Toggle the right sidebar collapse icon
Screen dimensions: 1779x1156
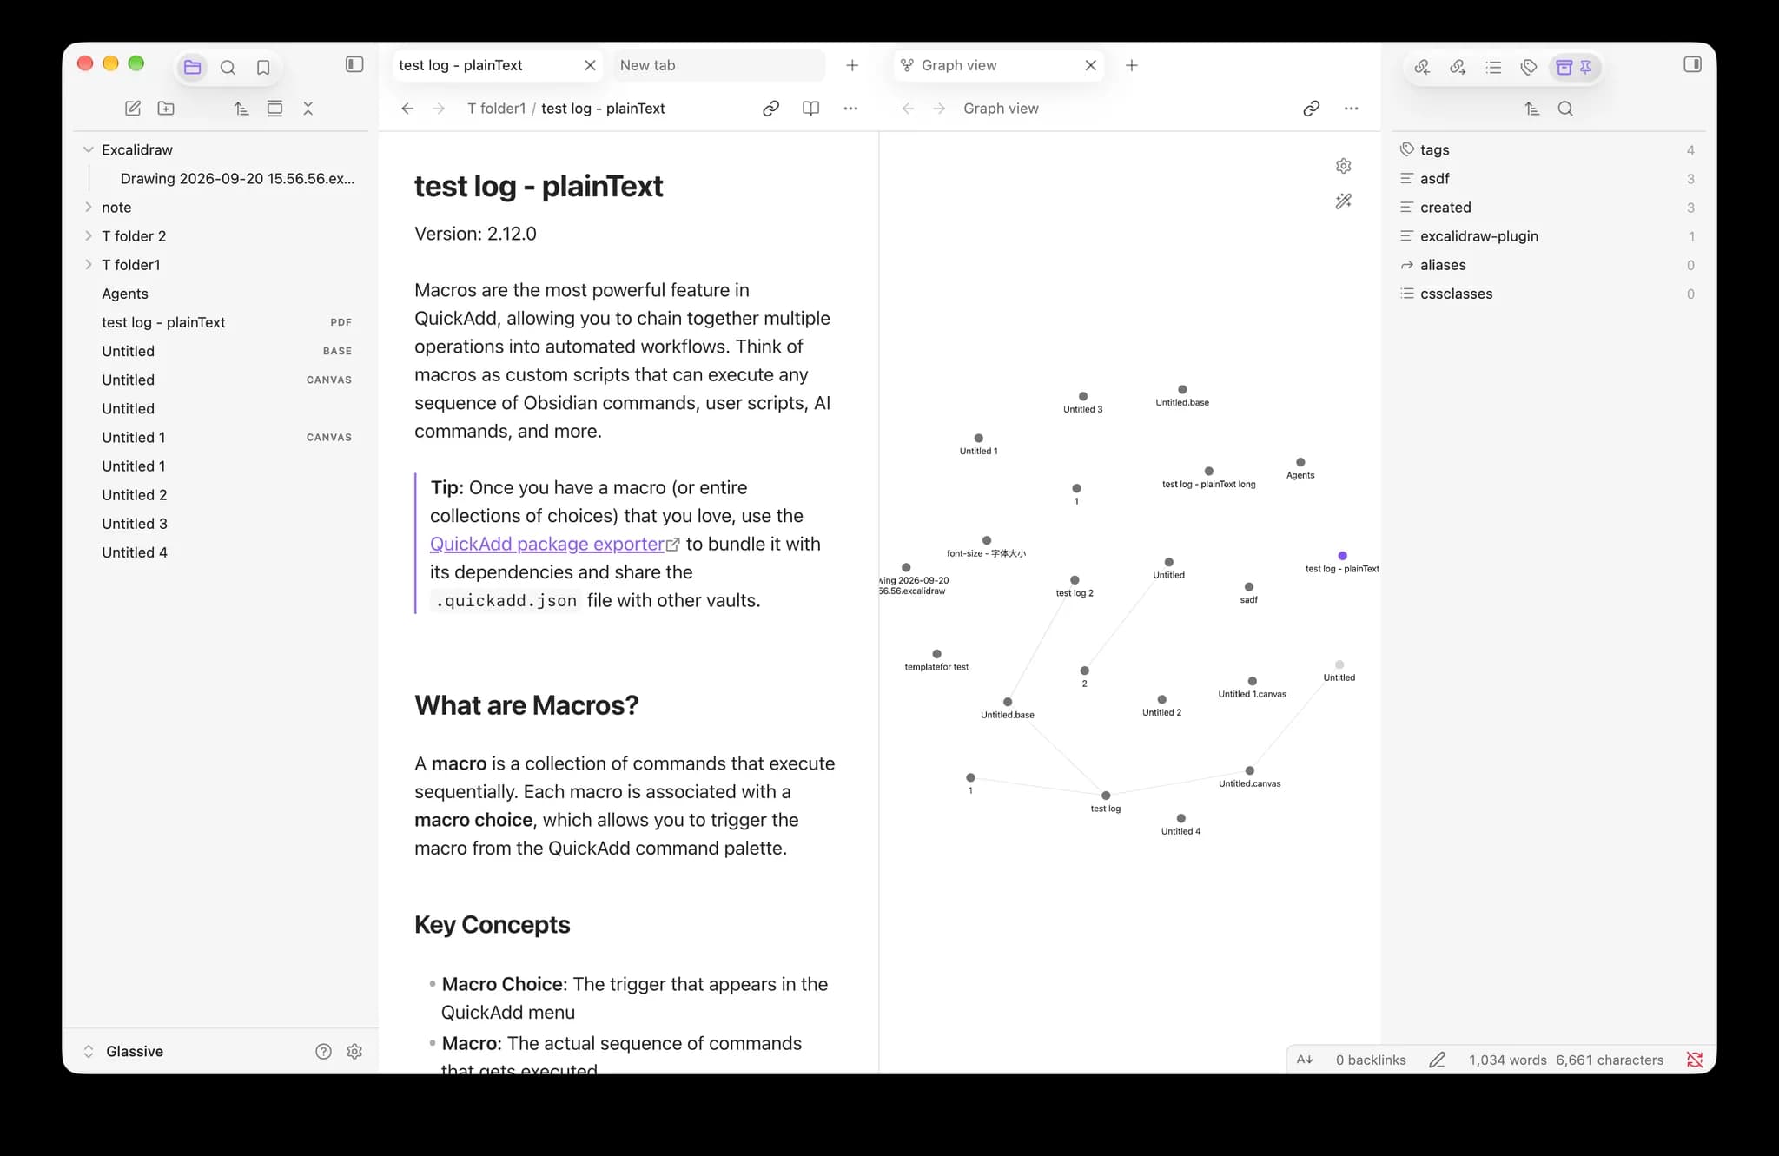pos(1692,64)
